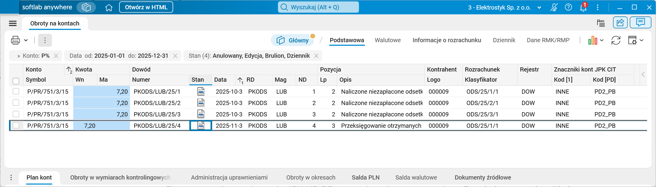Check the row for PKODS/LUB/25/3

[x=16, y=114]
